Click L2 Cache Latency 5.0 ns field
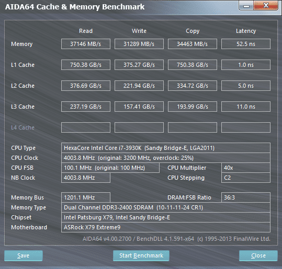 pyautogui.click(x=246, y=86)
